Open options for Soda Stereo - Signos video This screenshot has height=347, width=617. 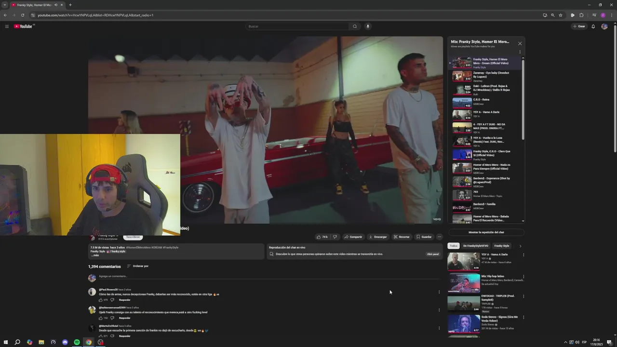(x=523, y=317)
